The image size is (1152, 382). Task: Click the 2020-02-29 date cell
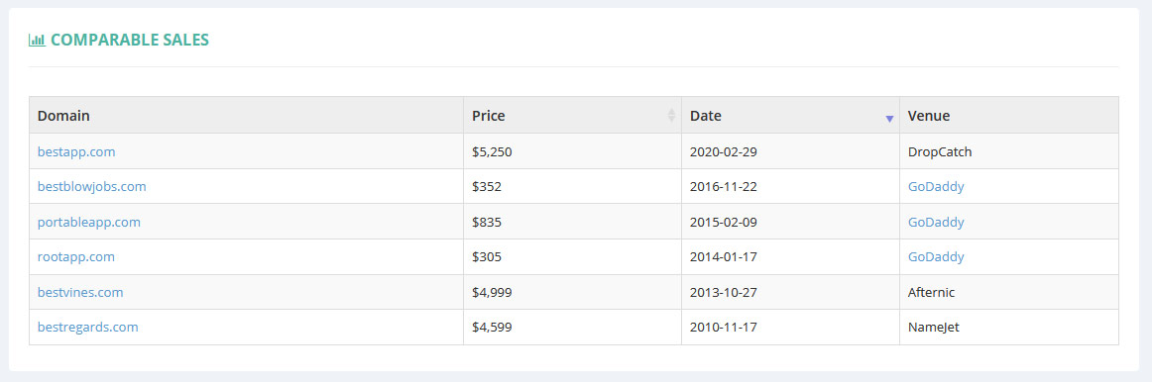point(790,151)
